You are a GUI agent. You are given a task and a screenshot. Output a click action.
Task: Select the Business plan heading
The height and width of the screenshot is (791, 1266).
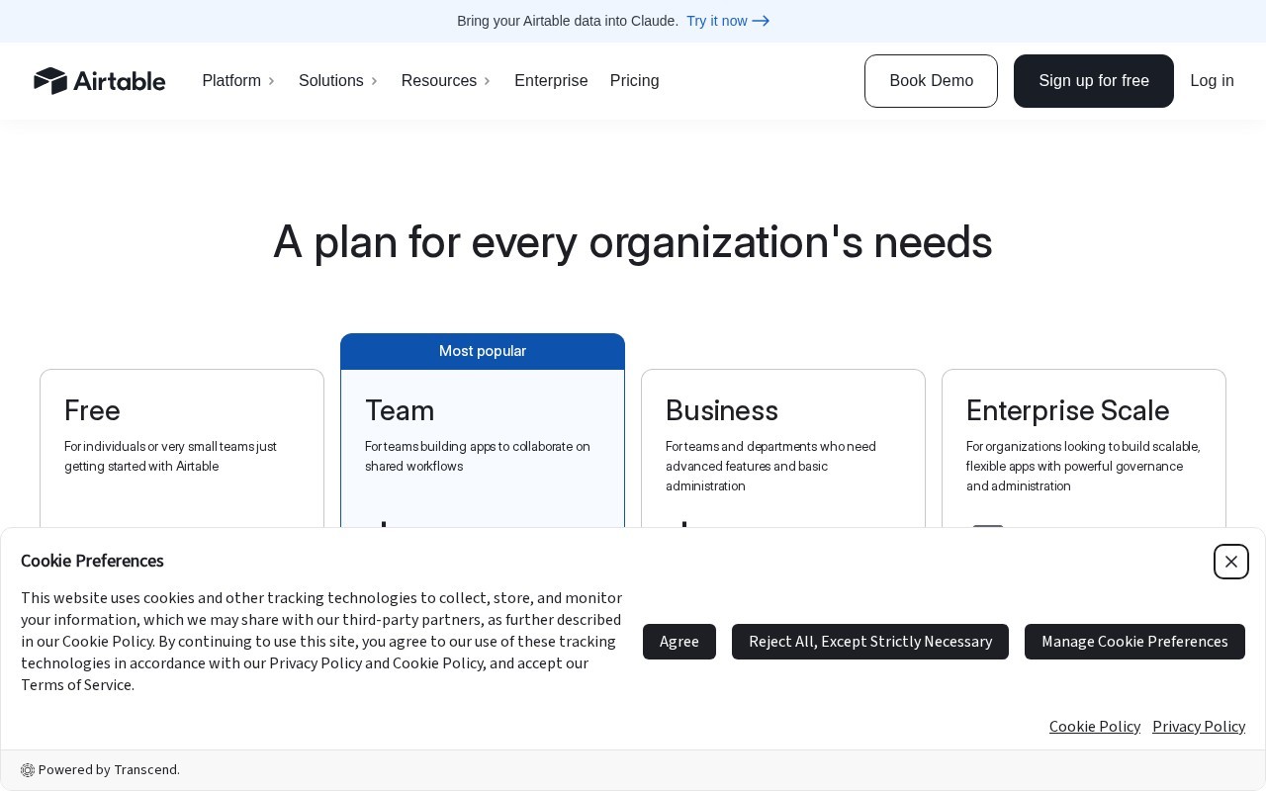point(722,410)
